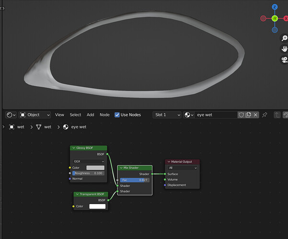Click the zoom viewport magnifier icon
The image size is (288, 239).
click(x=284, y=38)
